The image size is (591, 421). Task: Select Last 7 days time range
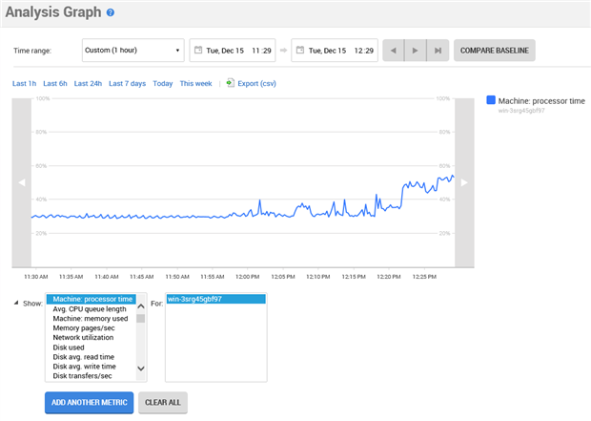pyautogui.click(x=127, y=84)
